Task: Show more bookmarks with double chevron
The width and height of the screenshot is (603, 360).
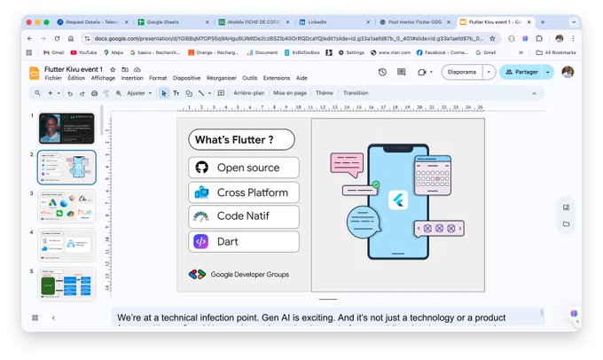Action: tap(521, 52)
